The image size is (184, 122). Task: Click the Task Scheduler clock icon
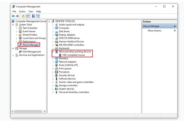(20, 28)
